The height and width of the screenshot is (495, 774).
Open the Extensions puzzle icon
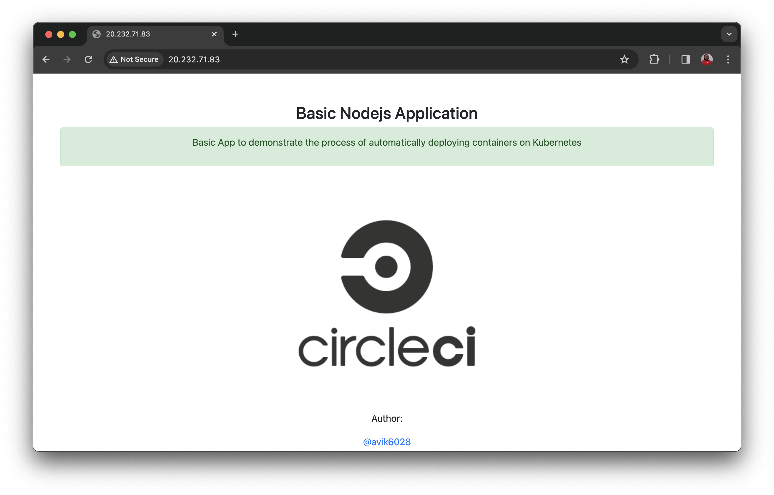[654, 59]
